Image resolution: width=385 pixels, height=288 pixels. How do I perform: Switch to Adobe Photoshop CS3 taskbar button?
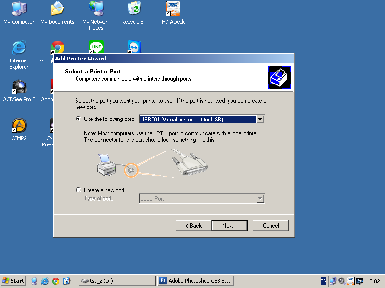(195, 281)
